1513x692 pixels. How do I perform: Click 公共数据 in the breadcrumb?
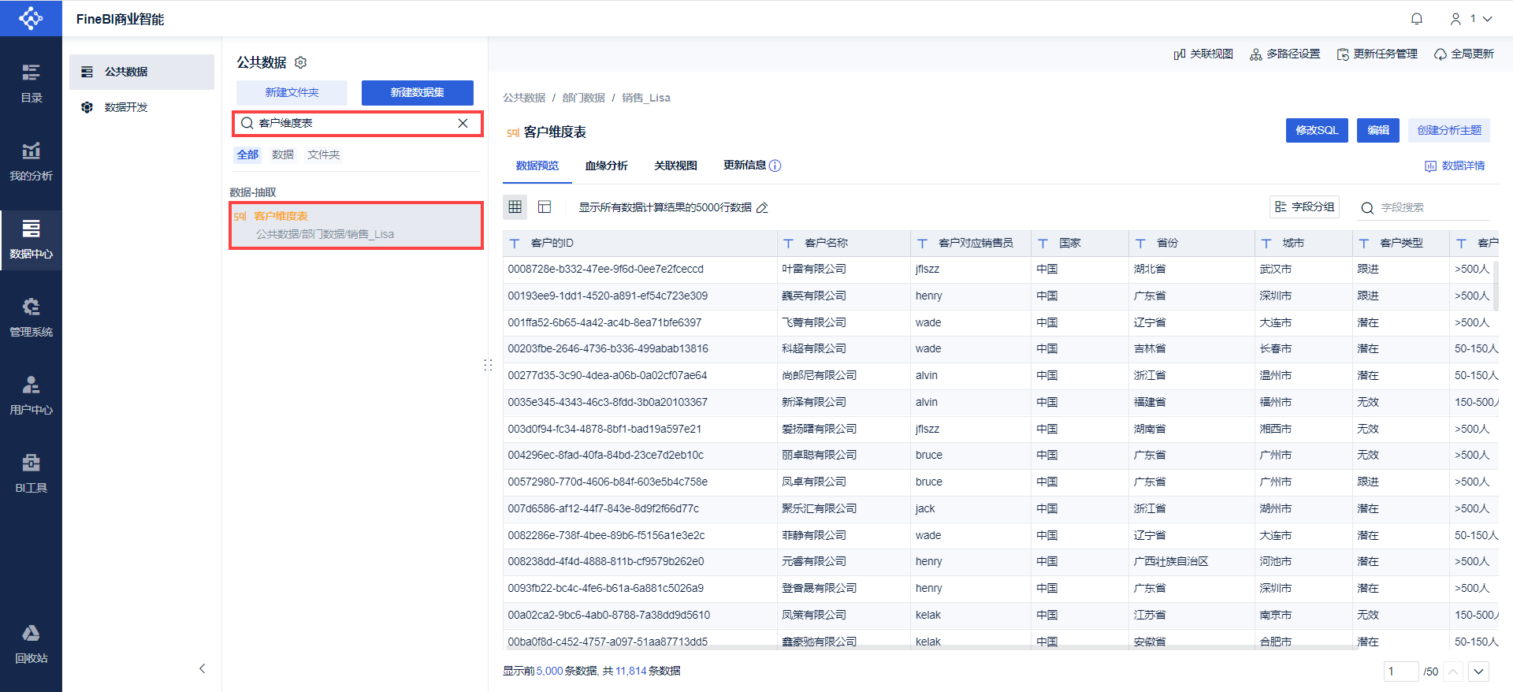[x=524, y=98]
